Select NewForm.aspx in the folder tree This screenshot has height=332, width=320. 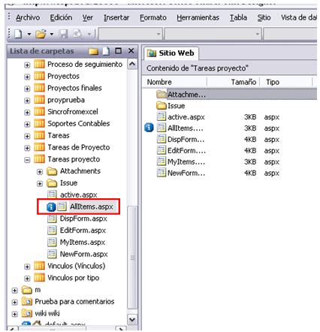click(x=83, y=254)
